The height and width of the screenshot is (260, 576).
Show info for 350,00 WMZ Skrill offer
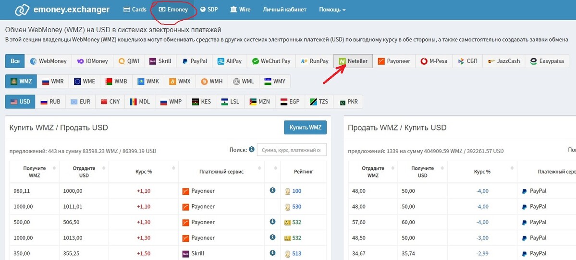point(272,253)
